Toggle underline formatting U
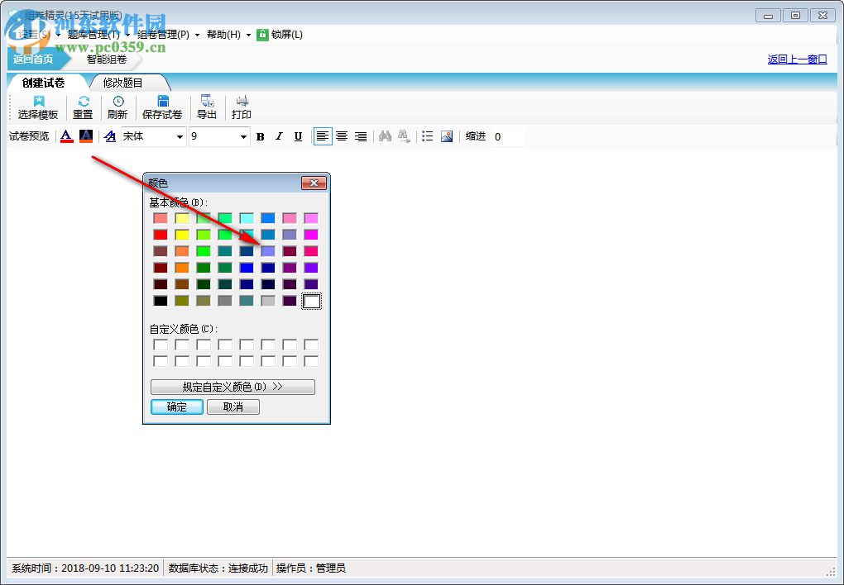This screenshot has height=585, width=844. point(298,136)
